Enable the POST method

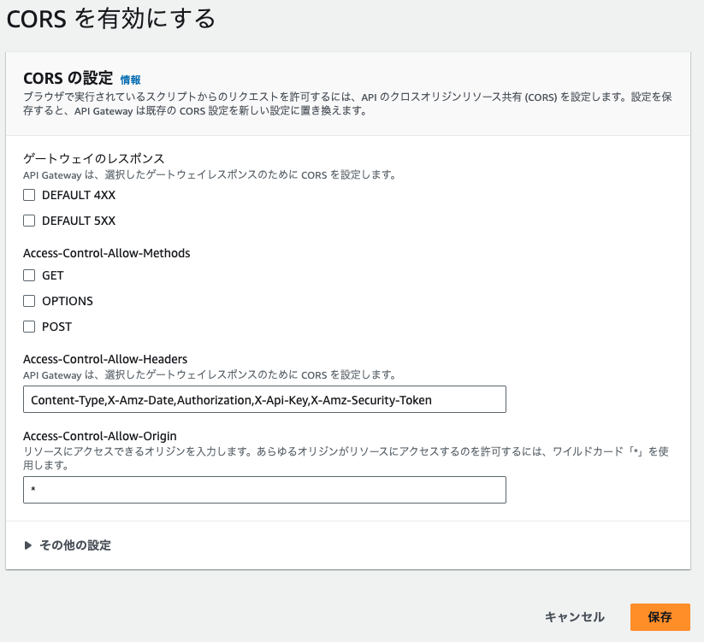[28, 327]
